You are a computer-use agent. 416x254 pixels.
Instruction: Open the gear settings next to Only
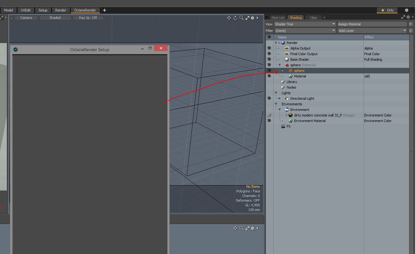point(407,10)
